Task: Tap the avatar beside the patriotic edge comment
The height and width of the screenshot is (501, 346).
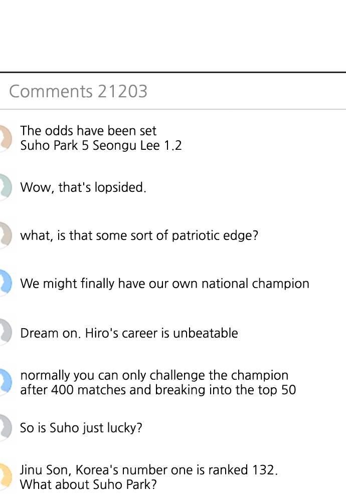Action: 5,235
